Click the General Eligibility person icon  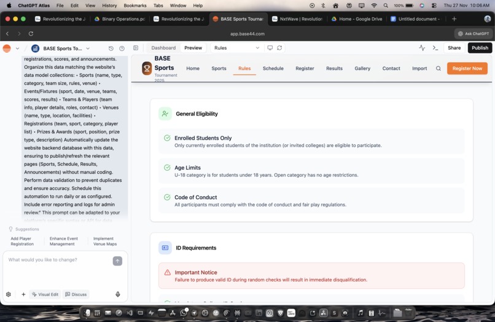pyautogui.click(x=165, y=114)
